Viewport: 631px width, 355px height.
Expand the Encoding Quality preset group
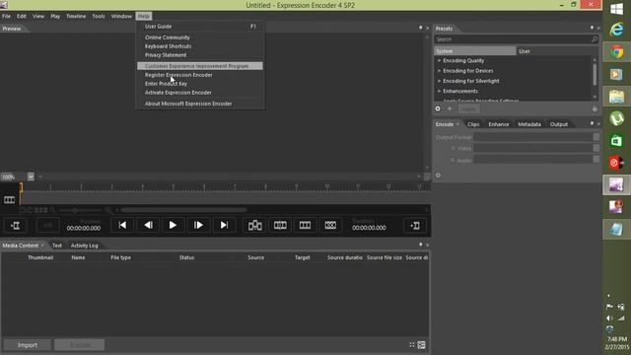click(440, 60)
